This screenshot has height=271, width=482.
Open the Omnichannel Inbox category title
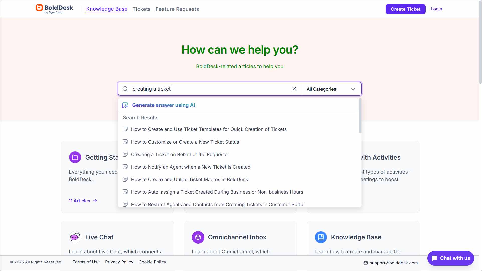click(x=237, y=237)
